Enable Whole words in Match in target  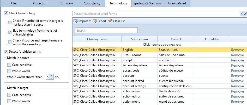pyautogui.click(x=9, y=101)
